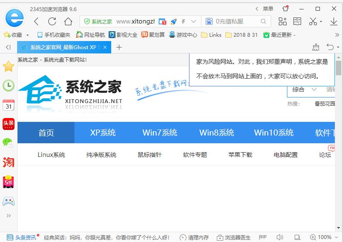343x242 pixels.
Task: Open the reading mode book icon
Action: [297, 21]
